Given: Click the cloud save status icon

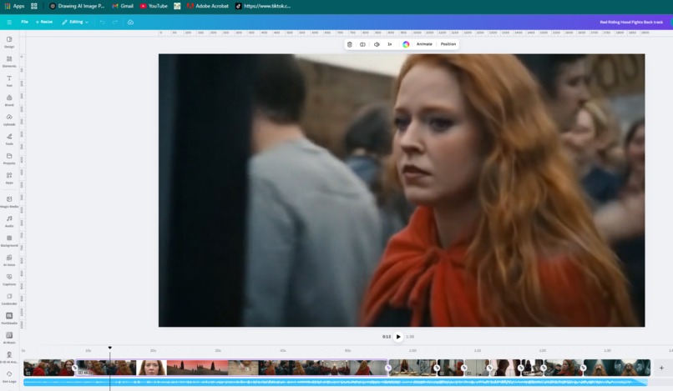Looking at the screenshot, I should [x=130, y=22].
